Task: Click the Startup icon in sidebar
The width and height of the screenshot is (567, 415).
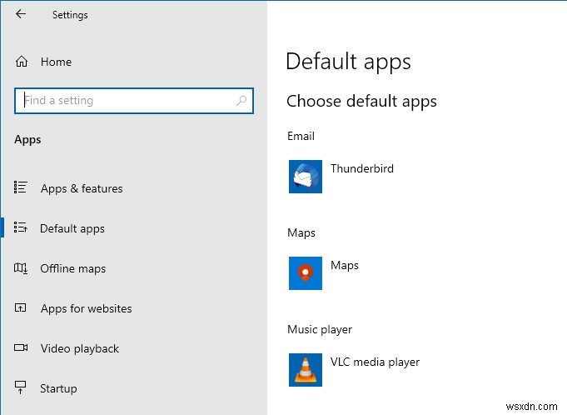Action: point(20,387)
